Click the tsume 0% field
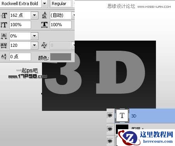Screen dimensions: 175x146 pos(20,36)
